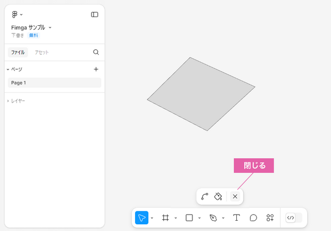The height and width of the screenshot is (231, 331).
Task: Expand the レイヤー section
Action: click(x=16, y=101)
